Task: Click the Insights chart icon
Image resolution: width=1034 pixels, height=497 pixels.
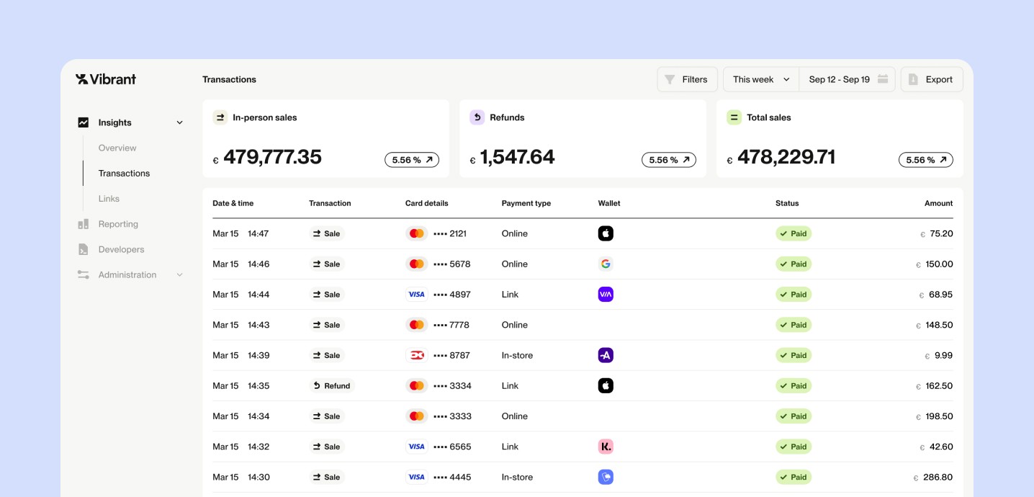Action: pos(84,122)
